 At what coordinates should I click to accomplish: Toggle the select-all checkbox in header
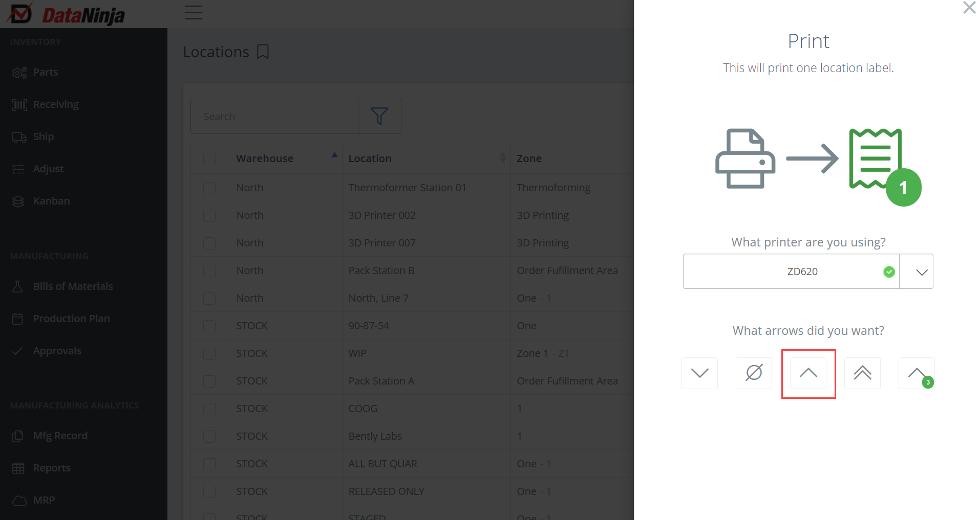(209, 159)
